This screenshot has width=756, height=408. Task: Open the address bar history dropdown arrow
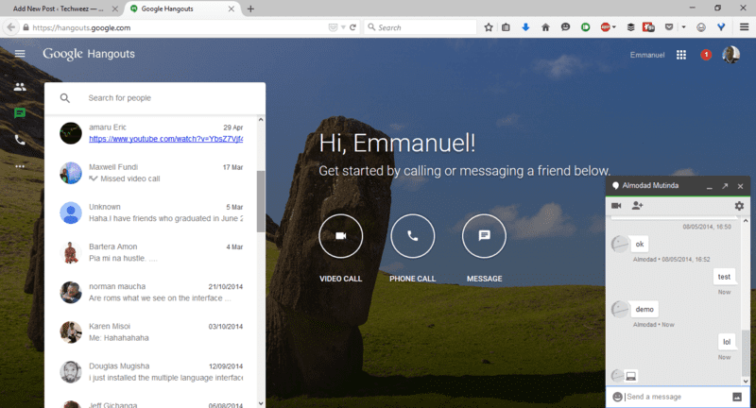(x=343, y=27)
